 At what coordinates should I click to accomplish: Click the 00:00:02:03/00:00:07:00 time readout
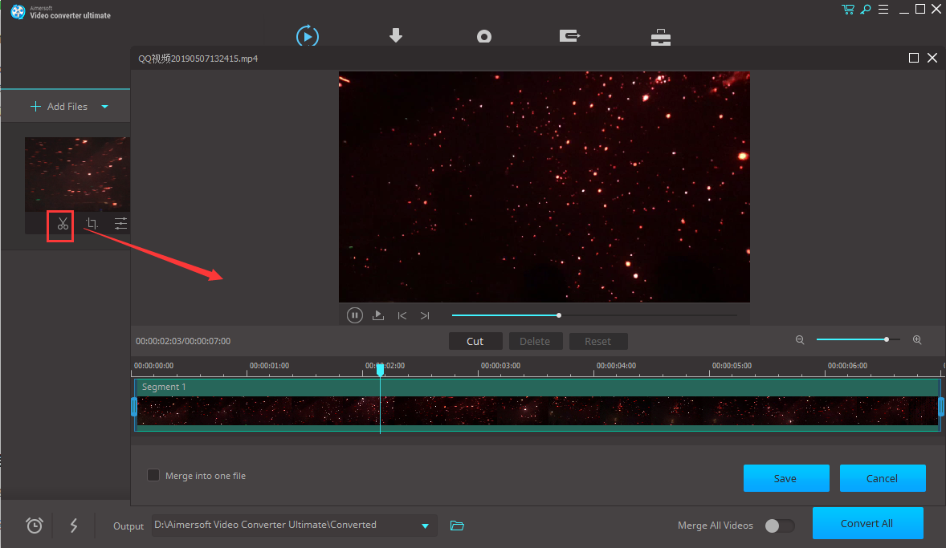click(x=183, y=341)
